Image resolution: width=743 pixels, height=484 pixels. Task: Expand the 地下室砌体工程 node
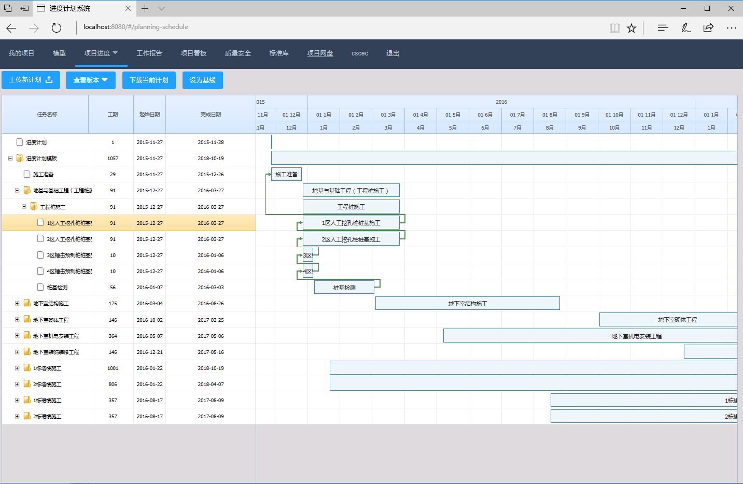[x=17, y=320]
